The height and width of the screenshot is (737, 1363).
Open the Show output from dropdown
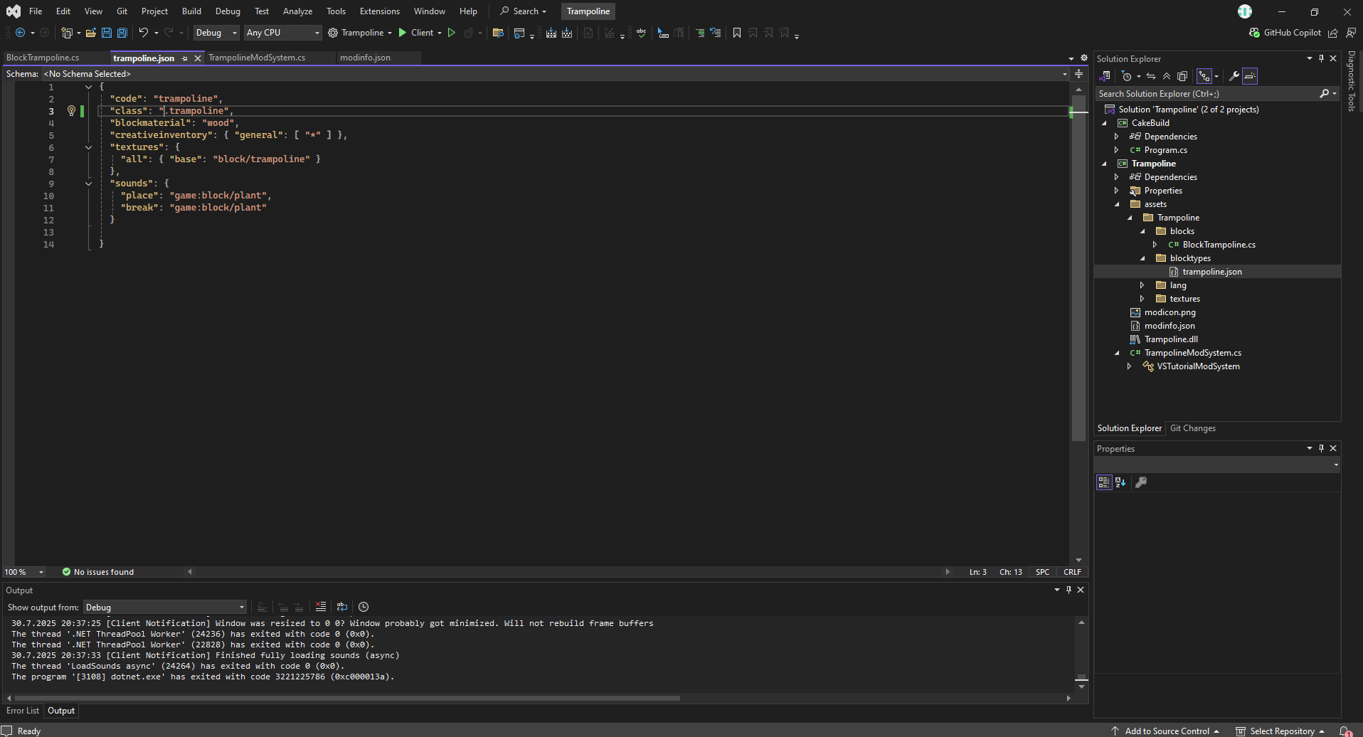tap(165, 608)
